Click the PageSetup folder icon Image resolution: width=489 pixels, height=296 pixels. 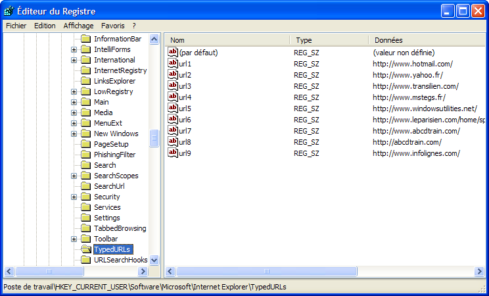point(85,144)
